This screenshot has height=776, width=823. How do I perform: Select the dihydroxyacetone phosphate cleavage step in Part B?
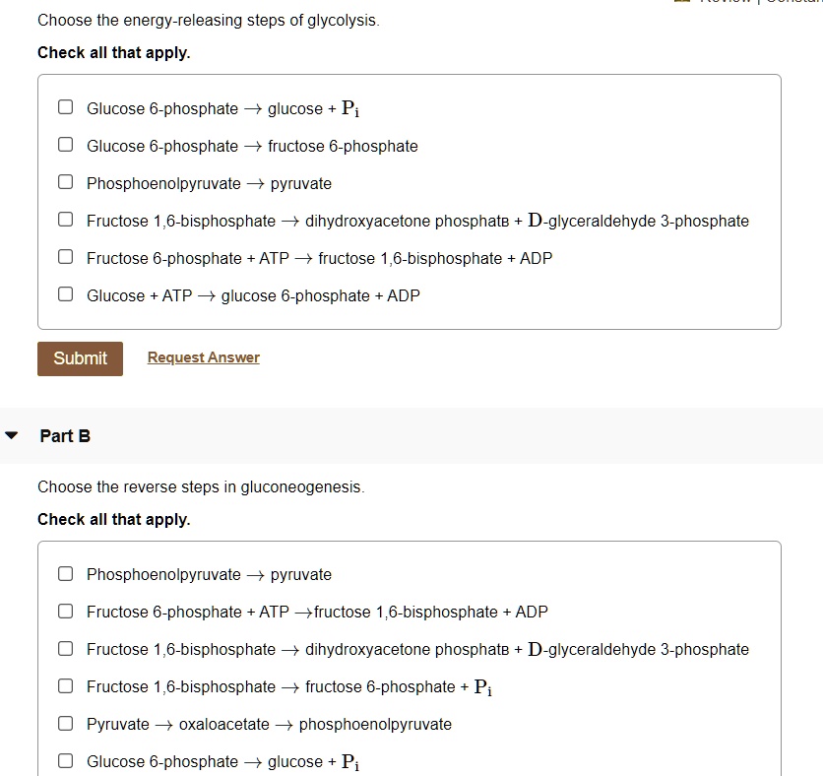point(65,647)
